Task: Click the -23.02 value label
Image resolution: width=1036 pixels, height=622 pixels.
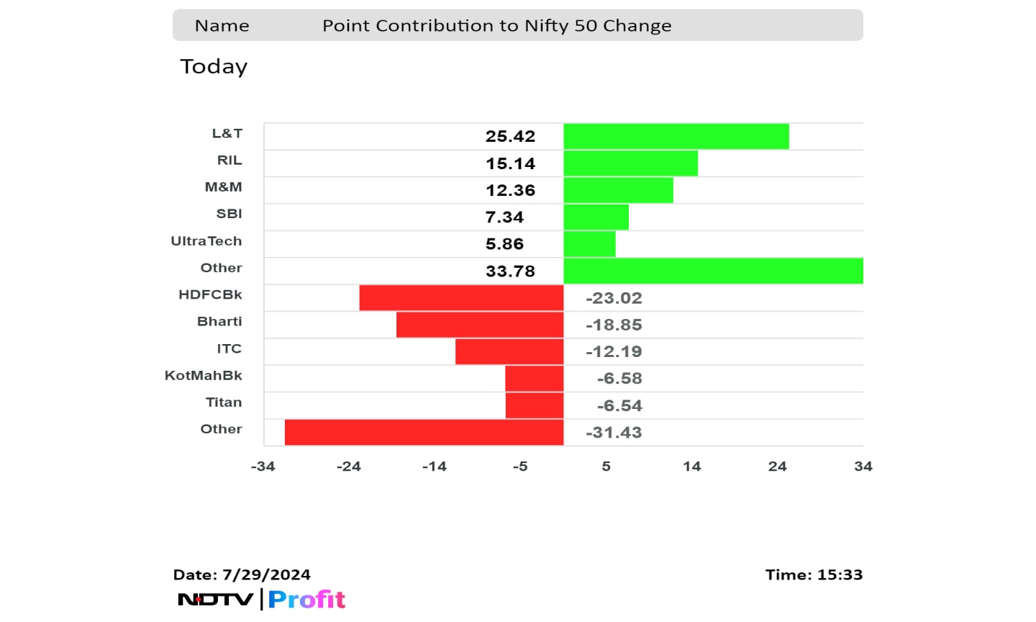Action: pyautogui.click(x=614, y=298)
